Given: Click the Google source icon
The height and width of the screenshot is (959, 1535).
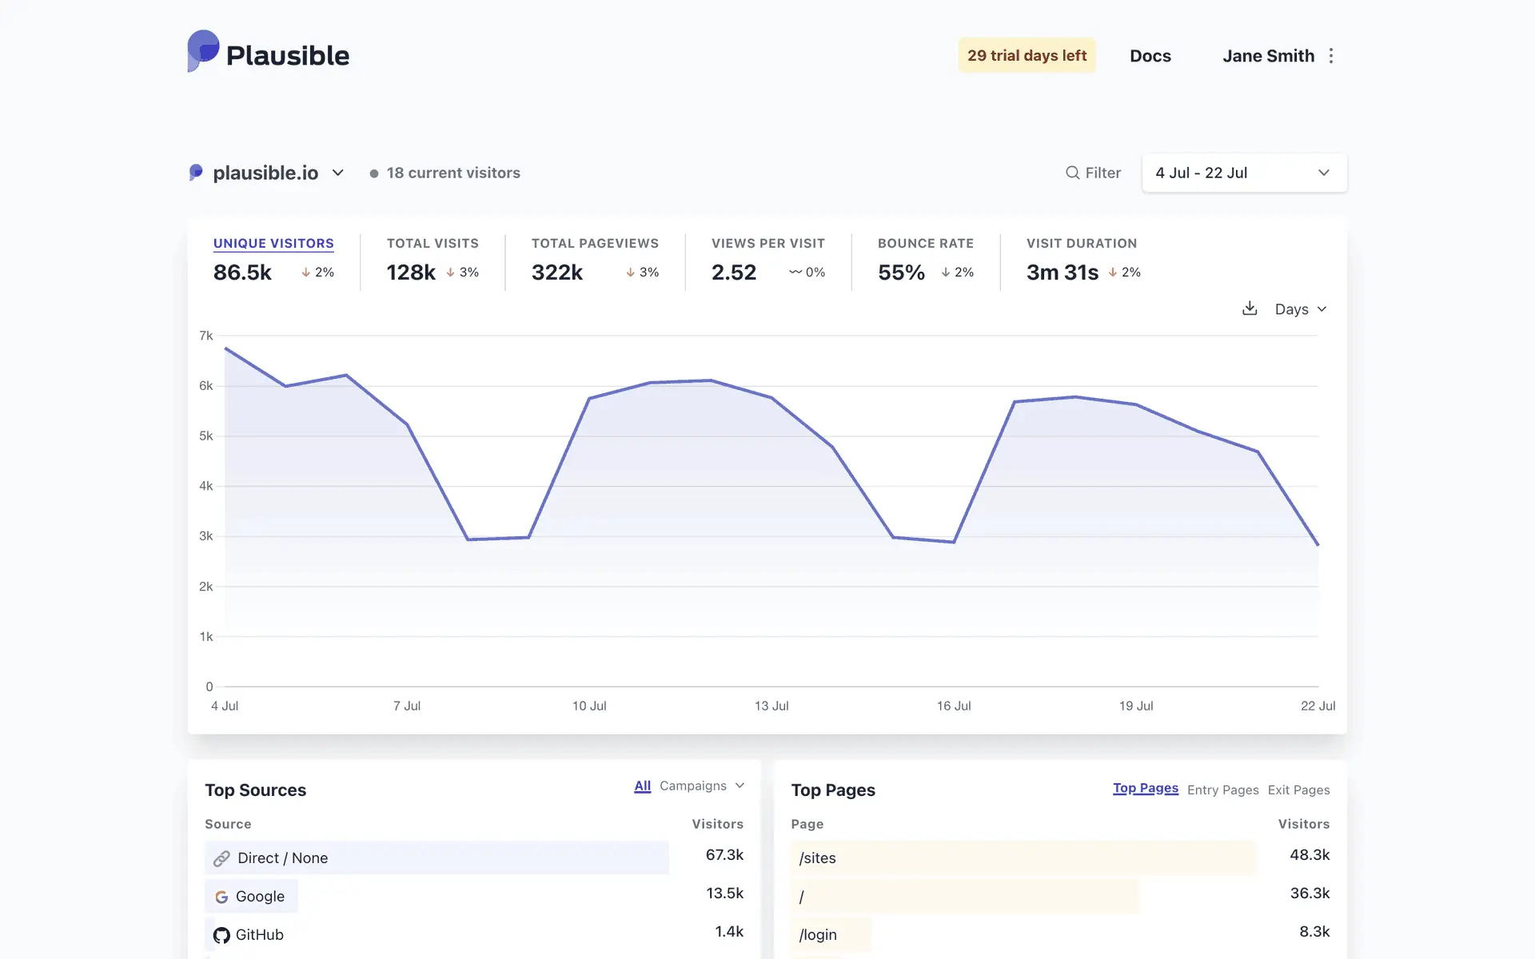Looking at the screenshot, I should (221, 897).
